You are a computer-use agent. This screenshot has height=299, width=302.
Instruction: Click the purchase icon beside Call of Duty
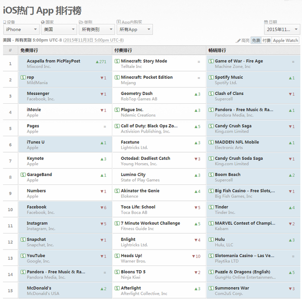tap(117, 126)
